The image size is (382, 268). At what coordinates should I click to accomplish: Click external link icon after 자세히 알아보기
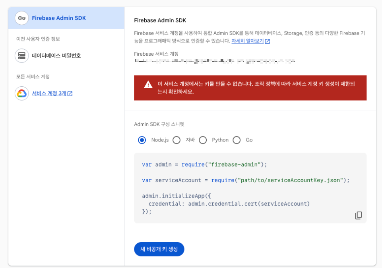click(x=267, y=41)
